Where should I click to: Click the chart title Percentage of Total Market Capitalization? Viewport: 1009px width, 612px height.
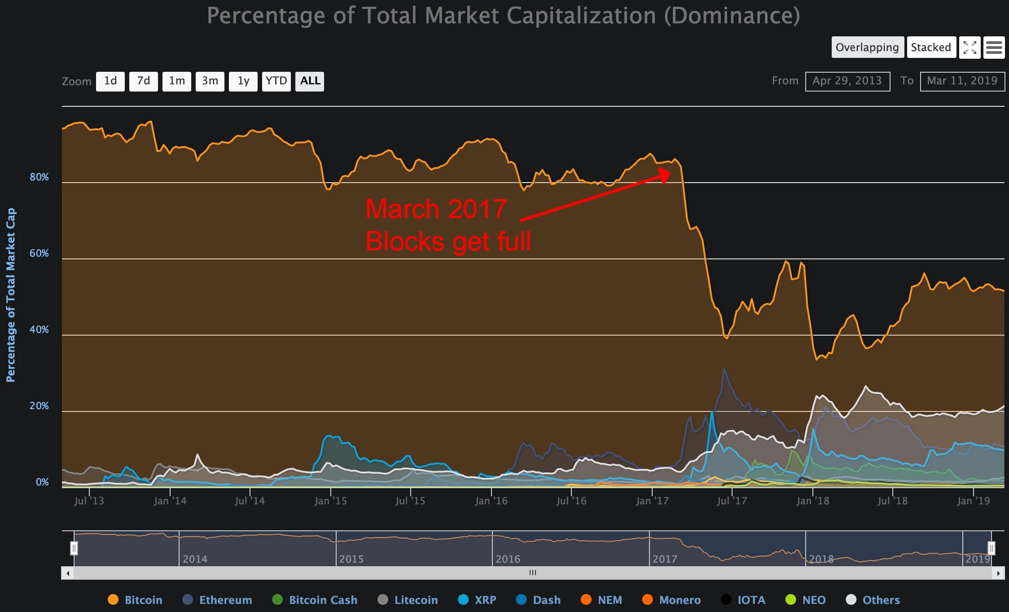pyautogui.click(x=503, y=16)
